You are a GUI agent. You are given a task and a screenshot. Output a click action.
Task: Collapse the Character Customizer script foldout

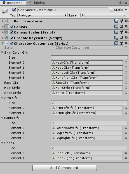pyautogui.click(x=3, y=43)
